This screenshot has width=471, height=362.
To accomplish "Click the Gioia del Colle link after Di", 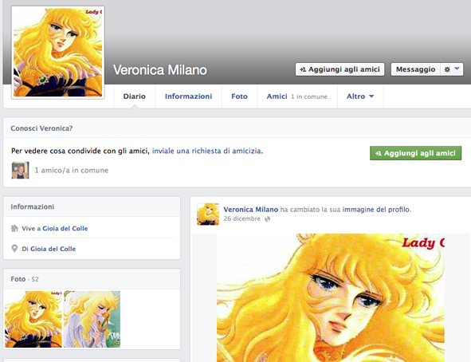I will (53, 249).
